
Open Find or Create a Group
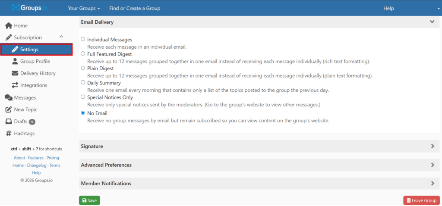135,9
